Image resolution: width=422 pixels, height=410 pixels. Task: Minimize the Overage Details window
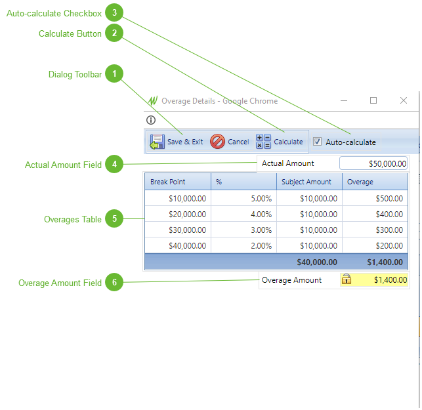coord(344,100)
